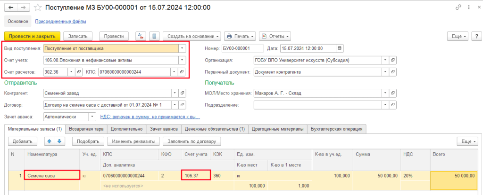Open the Бухгалтерская операция tab
Viewport: 483px width, 195px height.
point(336,129)
